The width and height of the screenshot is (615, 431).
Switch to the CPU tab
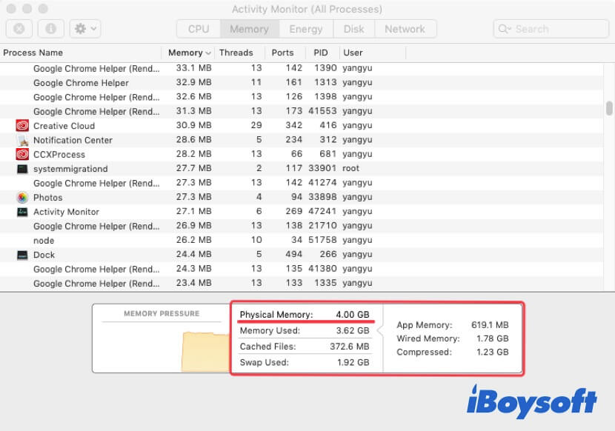click(199, 29)
